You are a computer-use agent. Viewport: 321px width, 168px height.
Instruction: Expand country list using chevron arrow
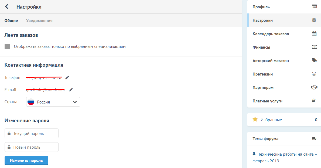point(75,102)
